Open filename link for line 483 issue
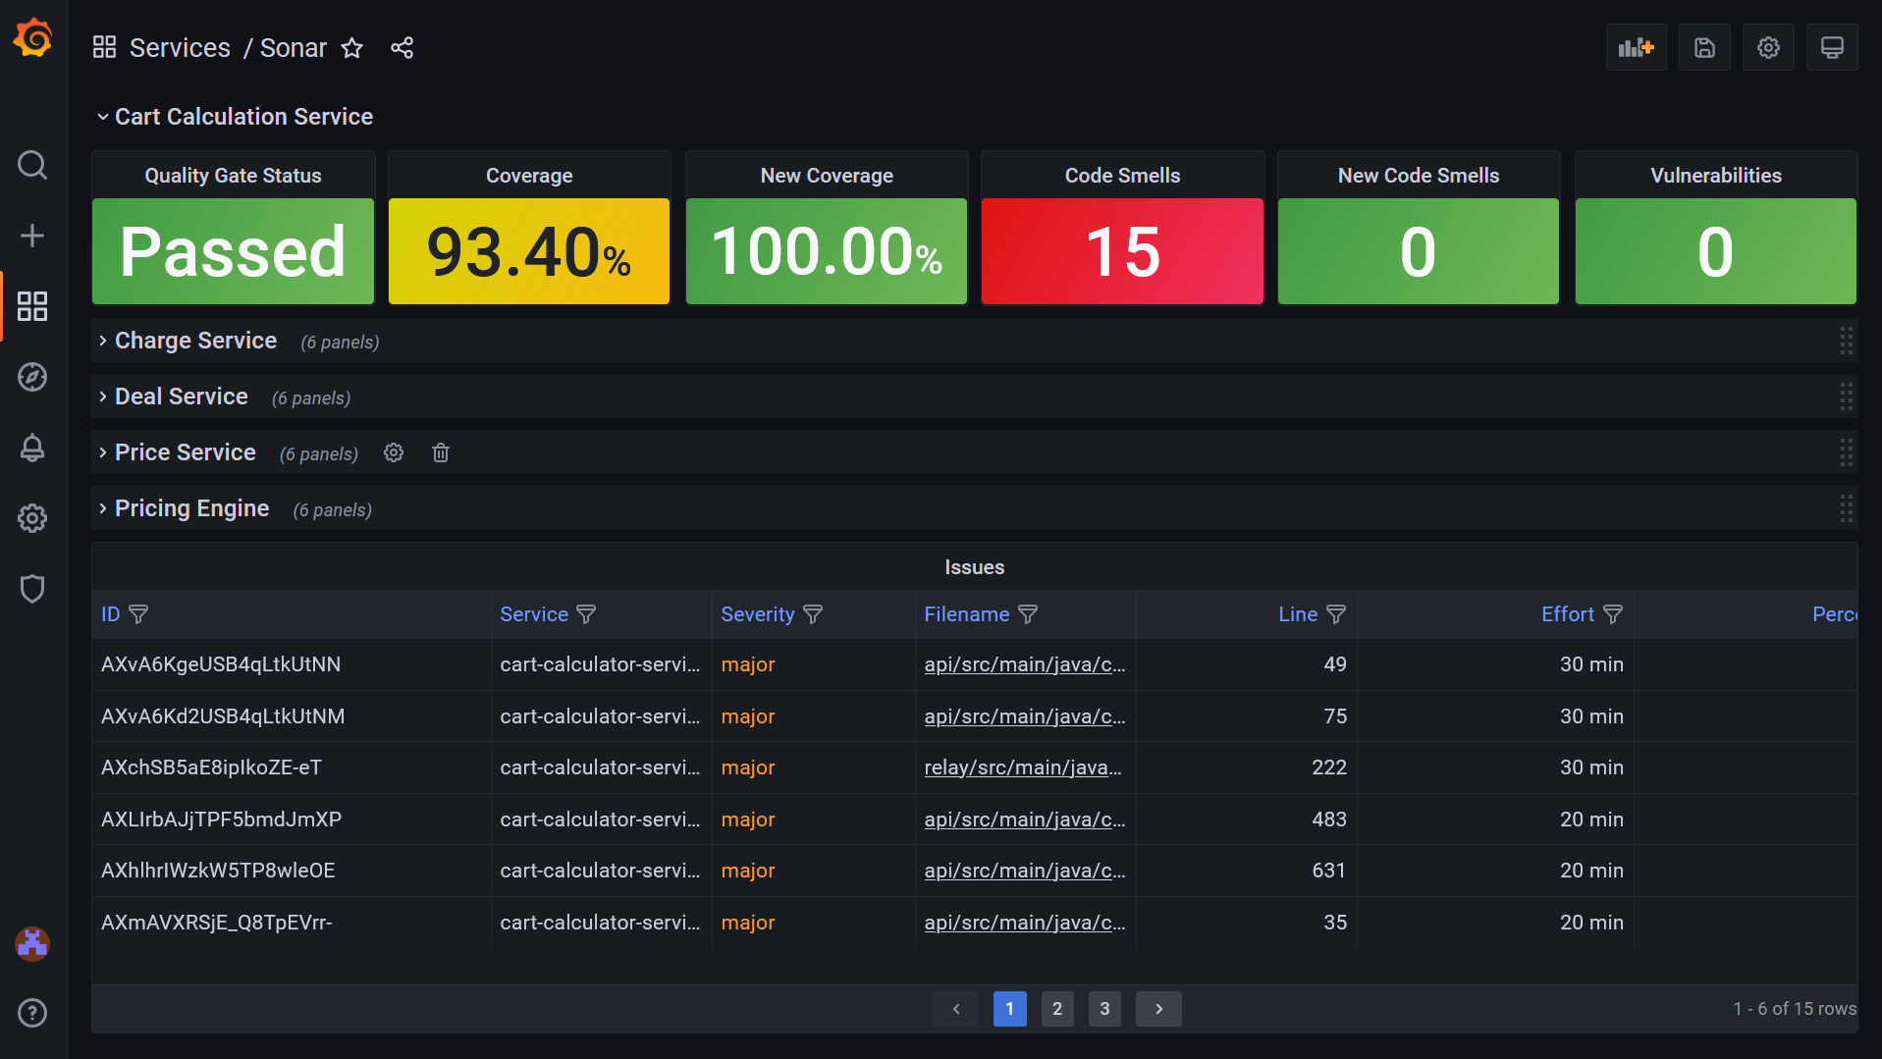The image size is (1882, 1059). [x=1025, y=820]
